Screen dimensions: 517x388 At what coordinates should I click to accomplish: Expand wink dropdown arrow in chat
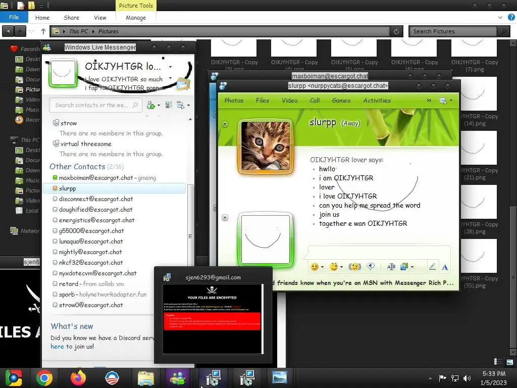[x=342, y=267]
